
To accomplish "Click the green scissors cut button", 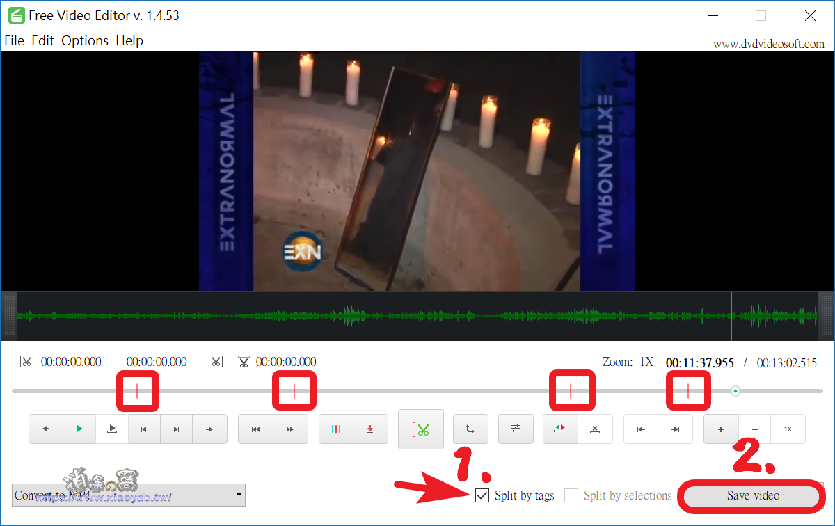I will [421, 429].
